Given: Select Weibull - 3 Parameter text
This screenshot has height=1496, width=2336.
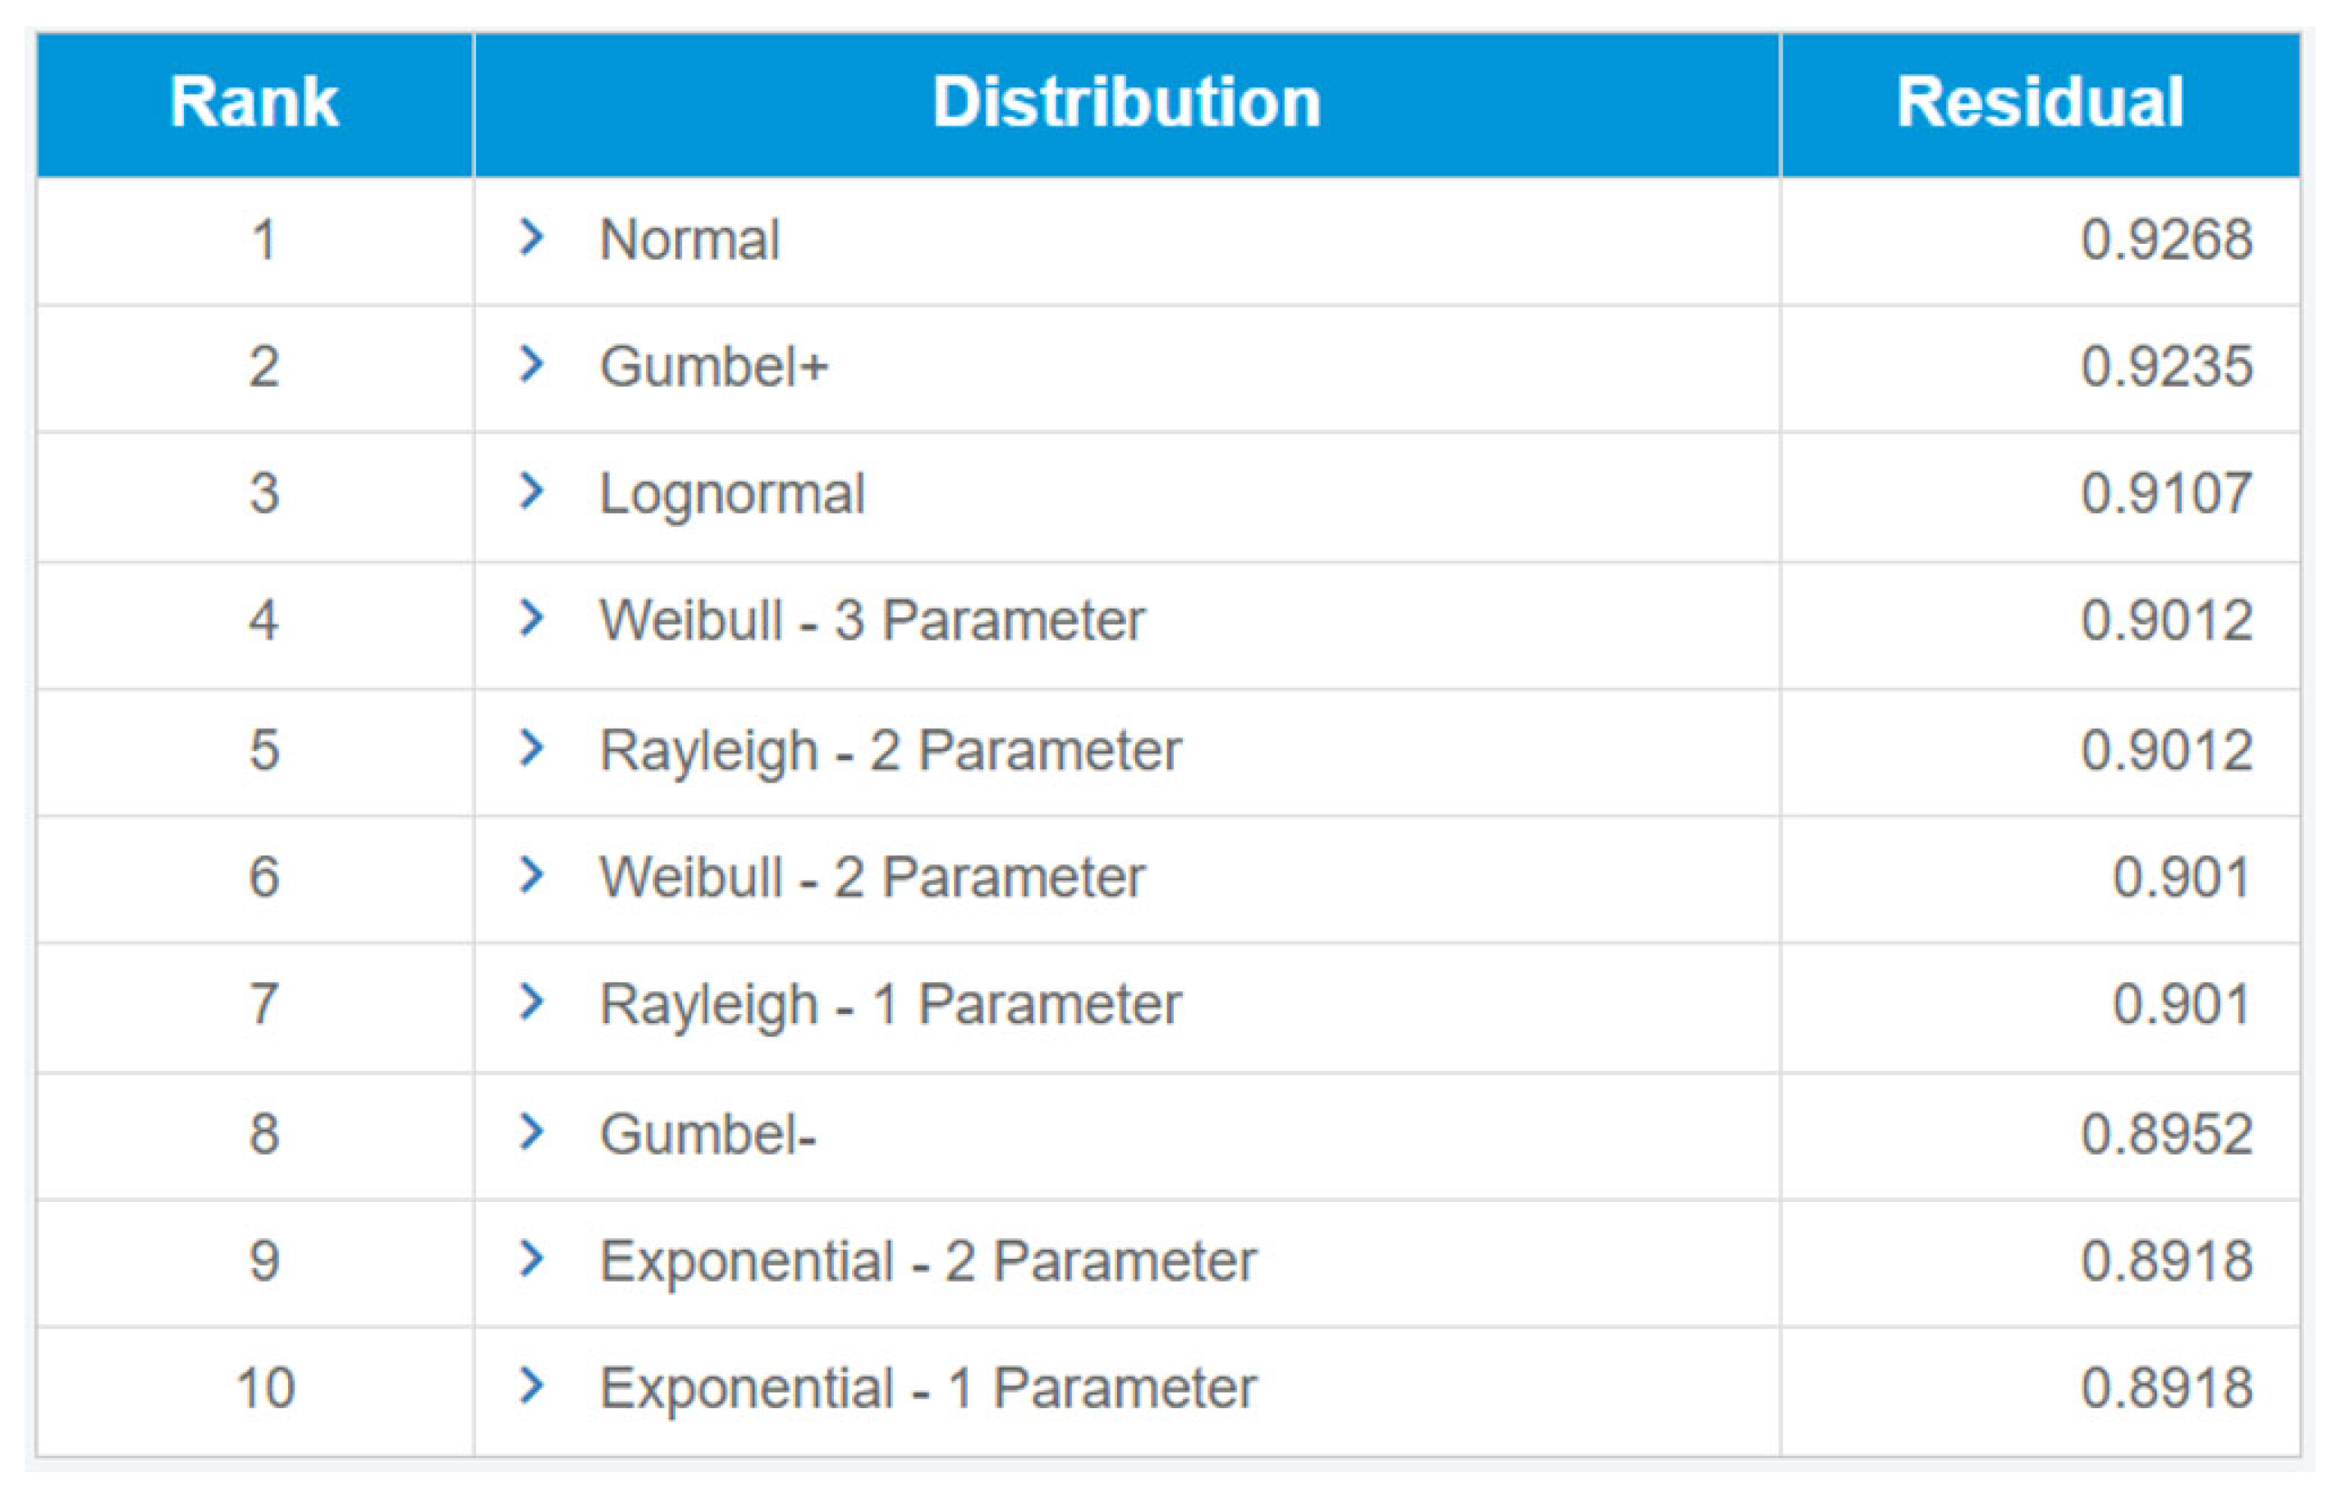Looking at the screenshot, I should pyautogui.click(x=872, y=620).
